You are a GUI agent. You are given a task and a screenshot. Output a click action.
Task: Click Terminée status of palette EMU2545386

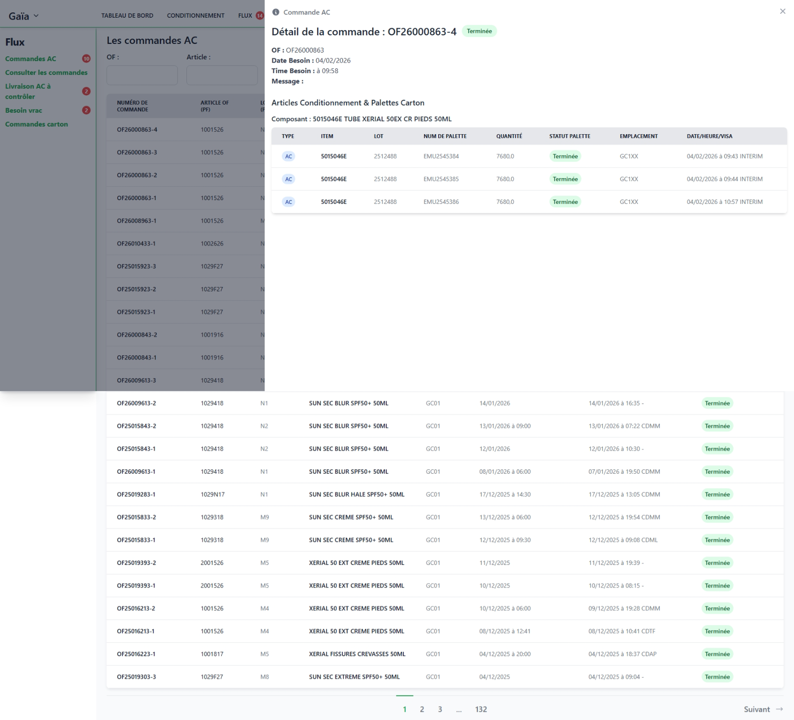[x=565, y=202]
